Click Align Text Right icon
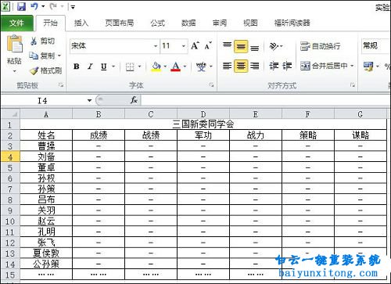The image size is (391, 284). pyautogui.click(x=255, y=66)
